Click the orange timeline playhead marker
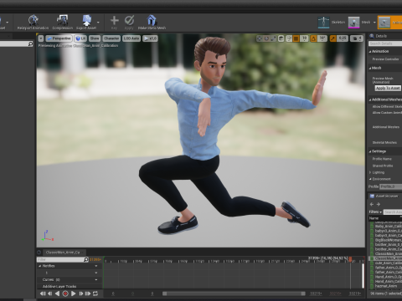Image resolution: width=402 pixels, height=301 pixels. click(350, 259)
